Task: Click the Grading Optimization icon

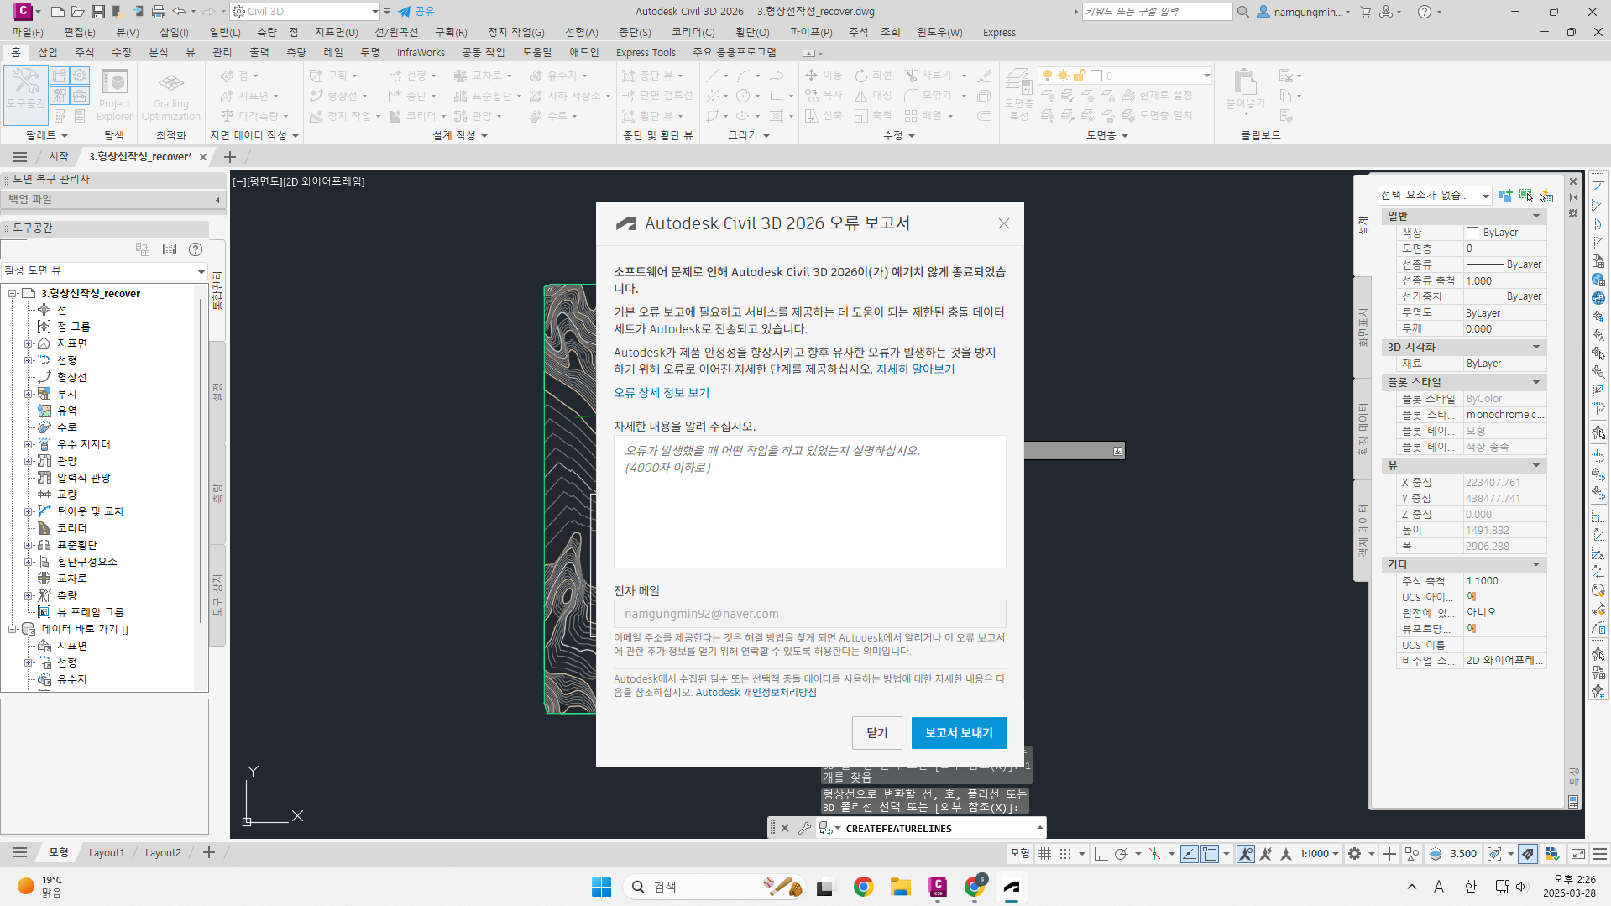Action: click(170, 95)
